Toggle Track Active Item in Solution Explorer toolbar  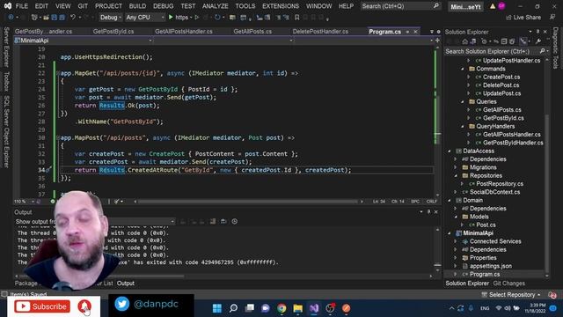coord(523,41)
